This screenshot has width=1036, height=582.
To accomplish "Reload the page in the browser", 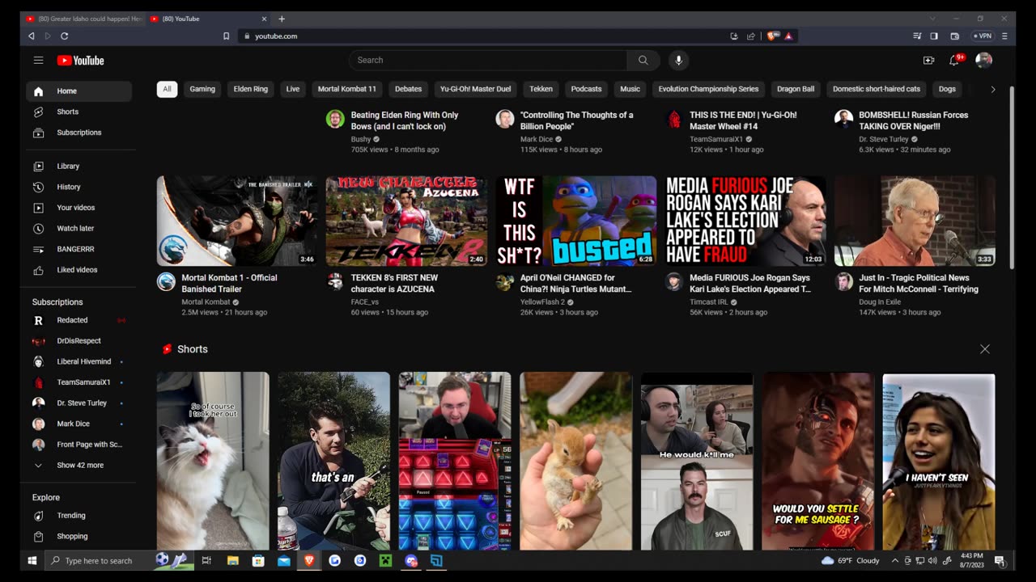I will coord(64,36).
